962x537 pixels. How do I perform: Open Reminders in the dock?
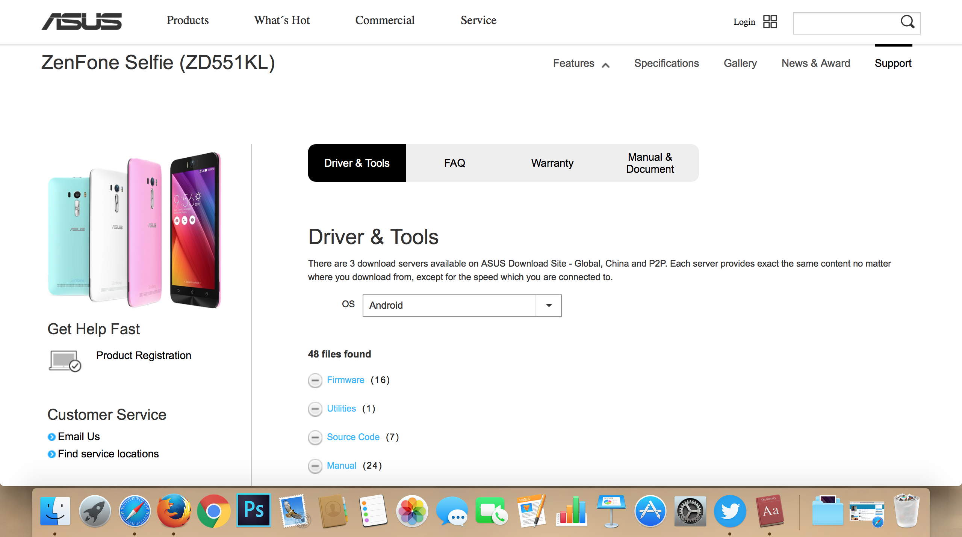click(373, 511)
